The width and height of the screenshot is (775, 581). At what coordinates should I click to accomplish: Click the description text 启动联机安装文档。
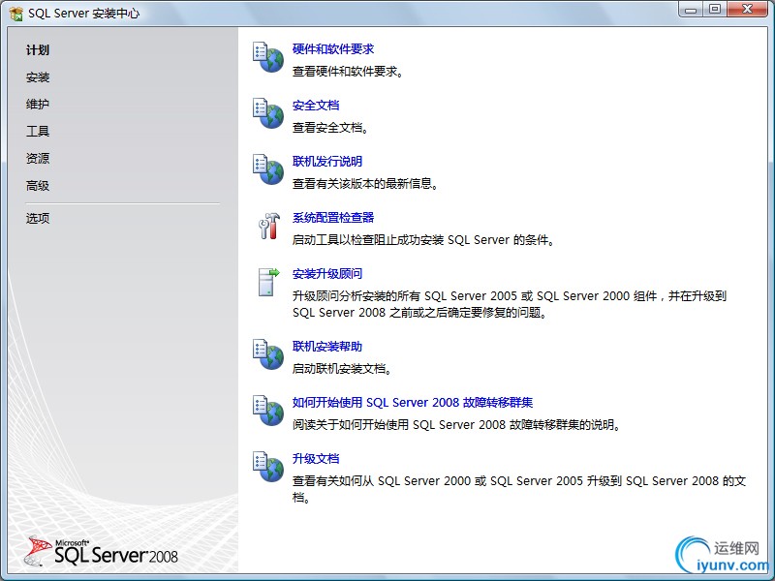click(343, 369)
